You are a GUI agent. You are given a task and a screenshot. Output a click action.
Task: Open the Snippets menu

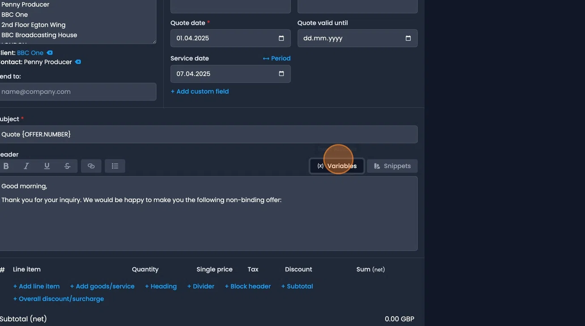click(x=392, y=166)
